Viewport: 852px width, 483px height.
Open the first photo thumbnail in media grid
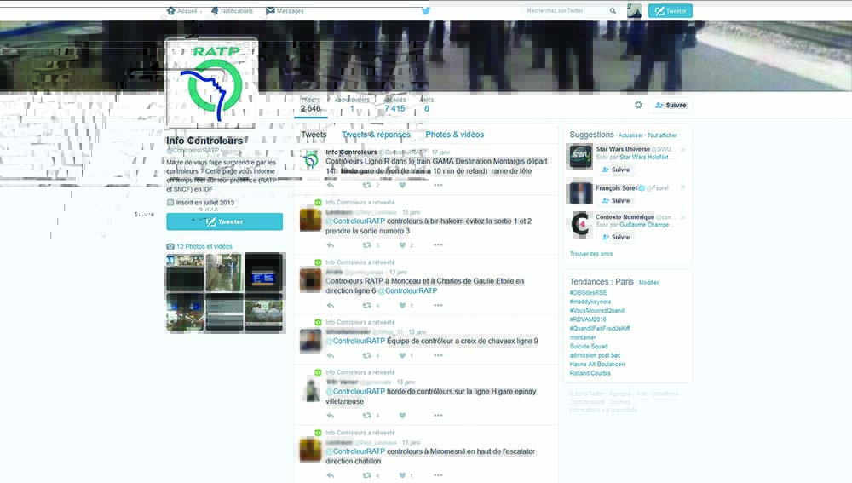point(185,272)
